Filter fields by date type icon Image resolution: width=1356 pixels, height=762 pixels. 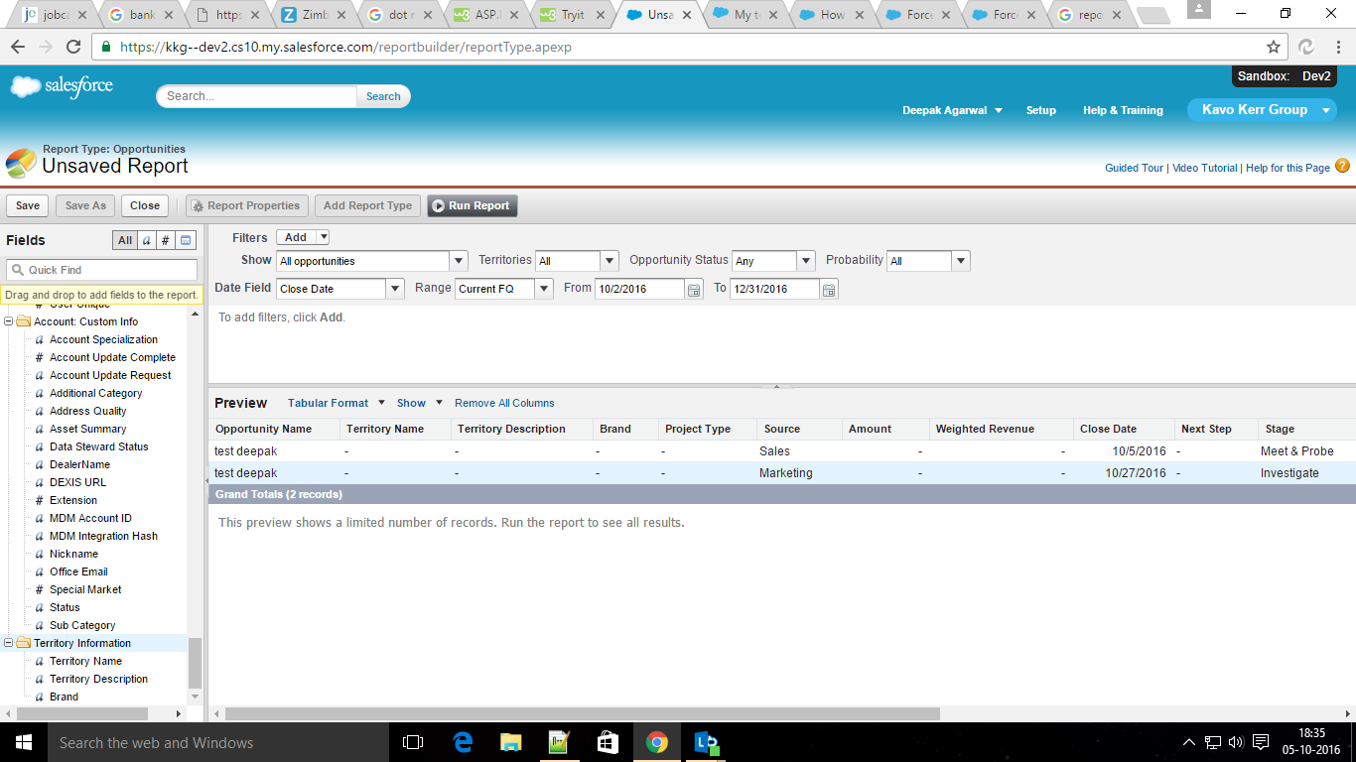187,240
